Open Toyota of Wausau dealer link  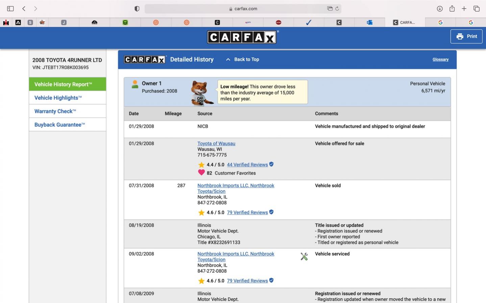pyautogui.click(x=216, y=143)
